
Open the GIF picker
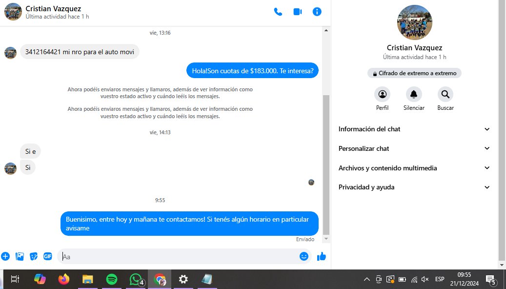click(x=47, y=256)
